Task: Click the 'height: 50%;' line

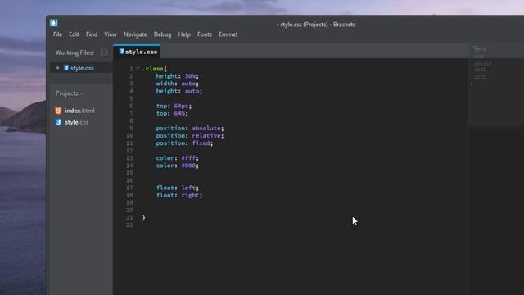Action: coord(178,76)
